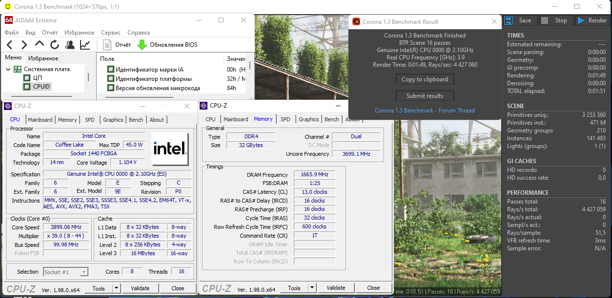This screenshot has width=612, height=298.
Task: Select ЦП item in AIDA64 tree
Action: click(x=38, y=78)
